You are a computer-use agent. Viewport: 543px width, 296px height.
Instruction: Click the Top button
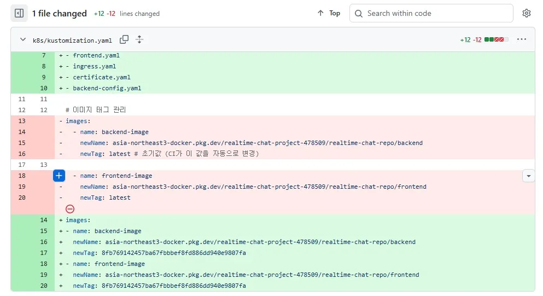[329, 13]
